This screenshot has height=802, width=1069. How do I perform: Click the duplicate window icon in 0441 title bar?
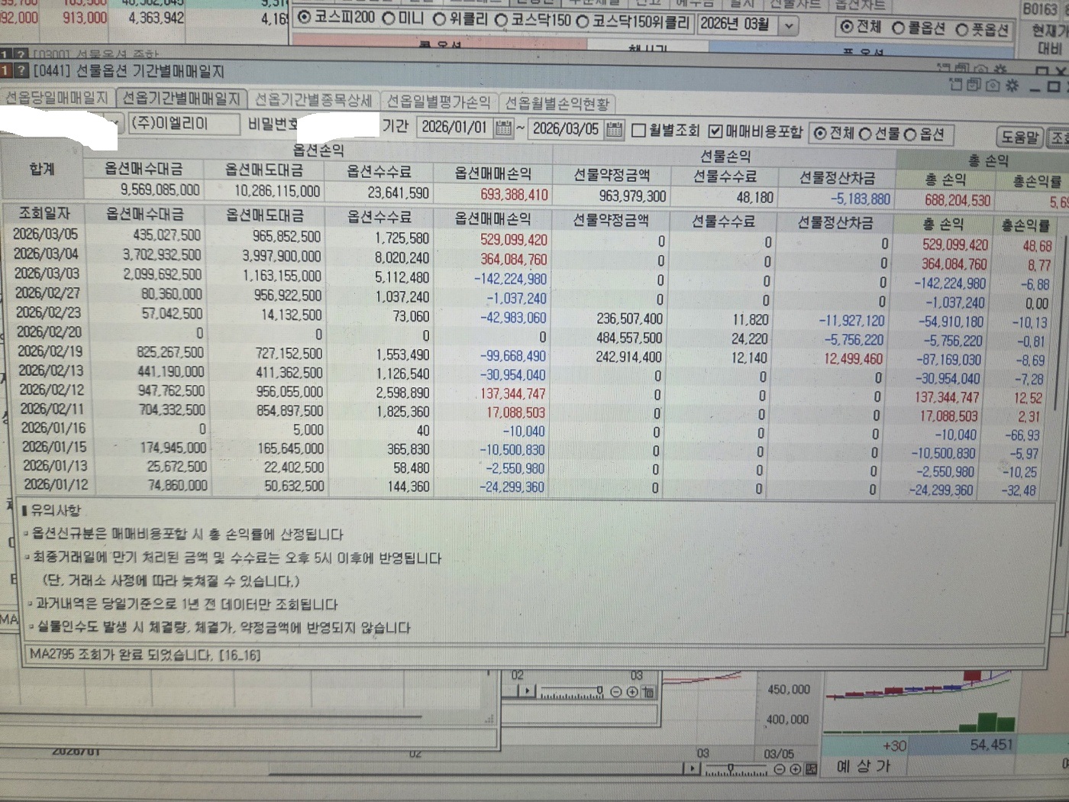pyautogui.click(x=974, y=84)
